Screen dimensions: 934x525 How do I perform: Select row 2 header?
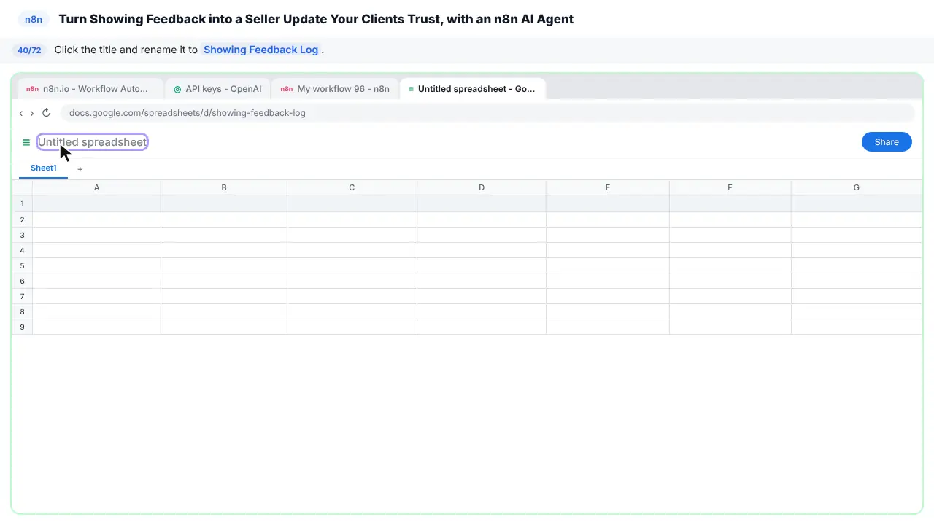(23, 219)
